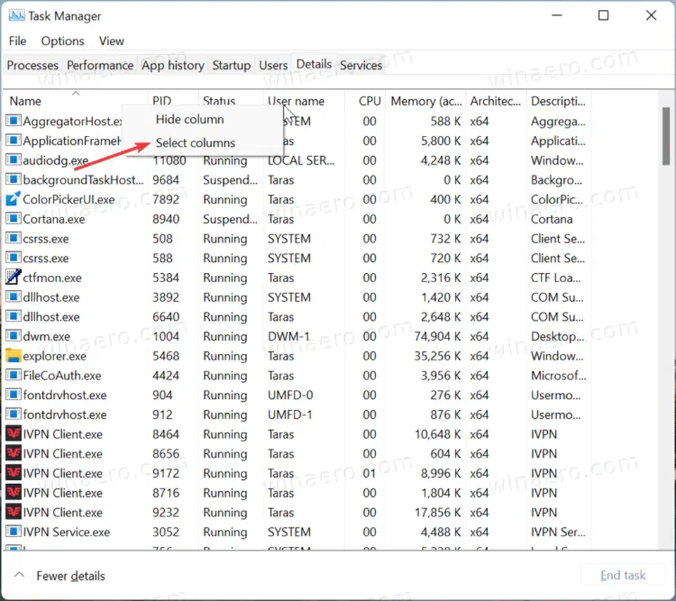676x601 pixels.
Task: Click the Task Manager title bar icon
Action: [17, 16]
